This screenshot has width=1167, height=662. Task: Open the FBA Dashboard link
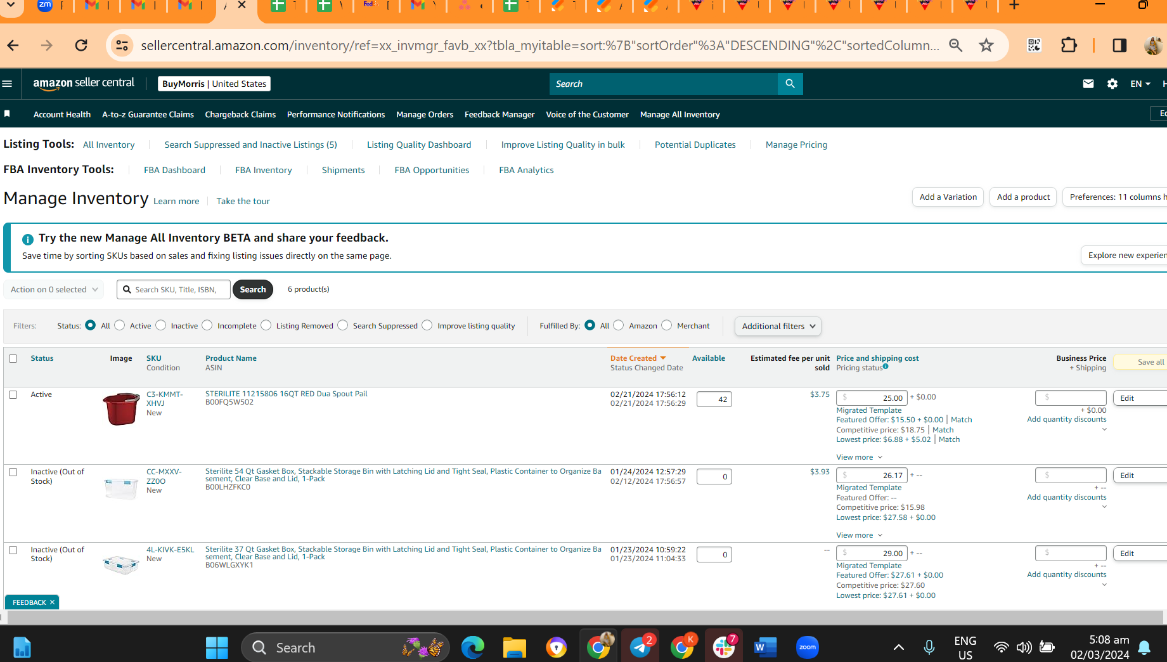point(174,170)
